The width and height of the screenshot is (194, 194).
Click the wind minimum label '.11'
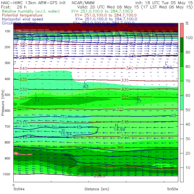click(x=36, y=101)
